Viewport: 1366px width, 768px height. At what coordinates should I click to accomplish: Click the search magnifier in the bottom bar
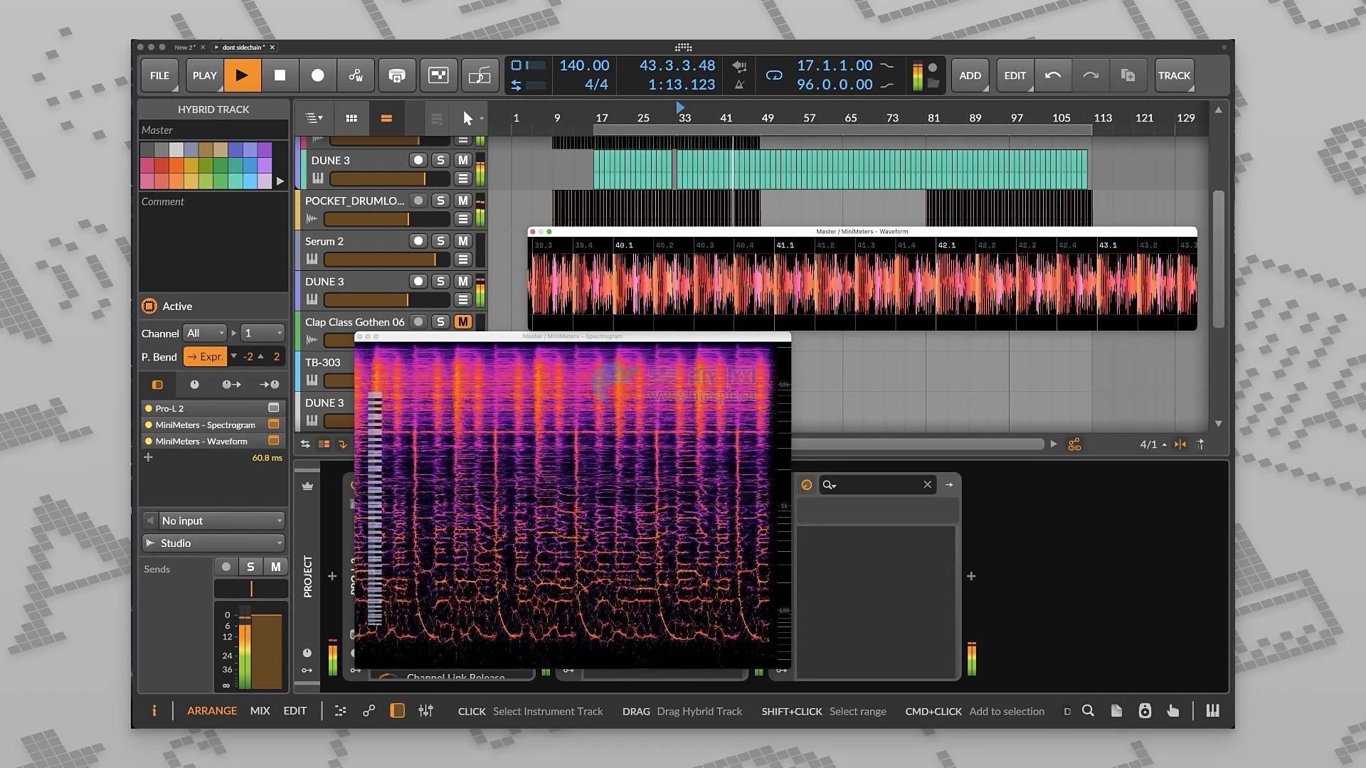click(1088, 710)
